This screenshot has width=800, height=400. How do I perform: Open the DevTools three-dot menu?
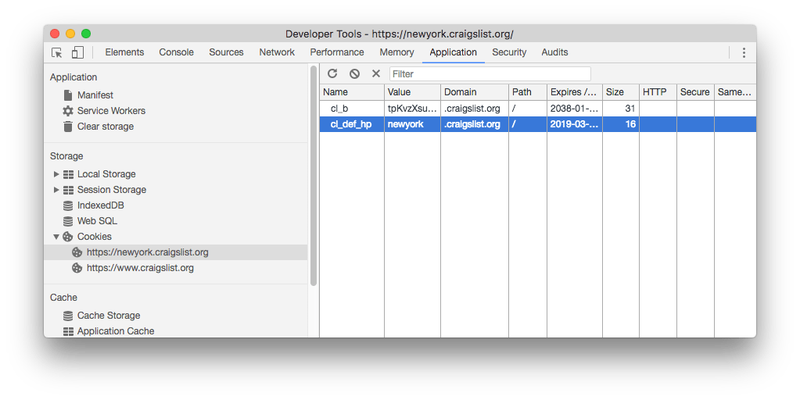[x=744, y=52]
